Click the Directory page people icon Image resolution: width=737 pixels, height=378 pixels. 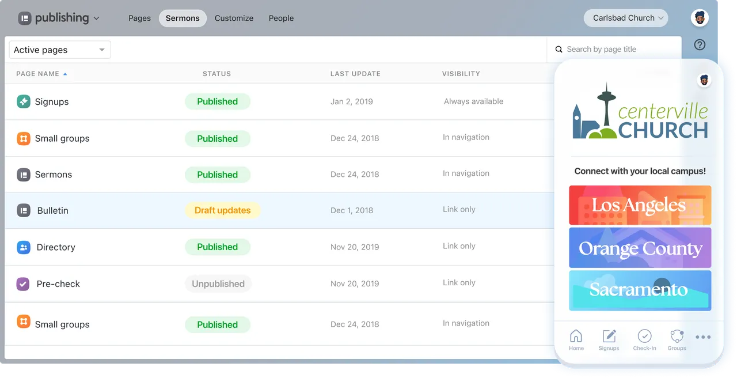coord(23,247)
